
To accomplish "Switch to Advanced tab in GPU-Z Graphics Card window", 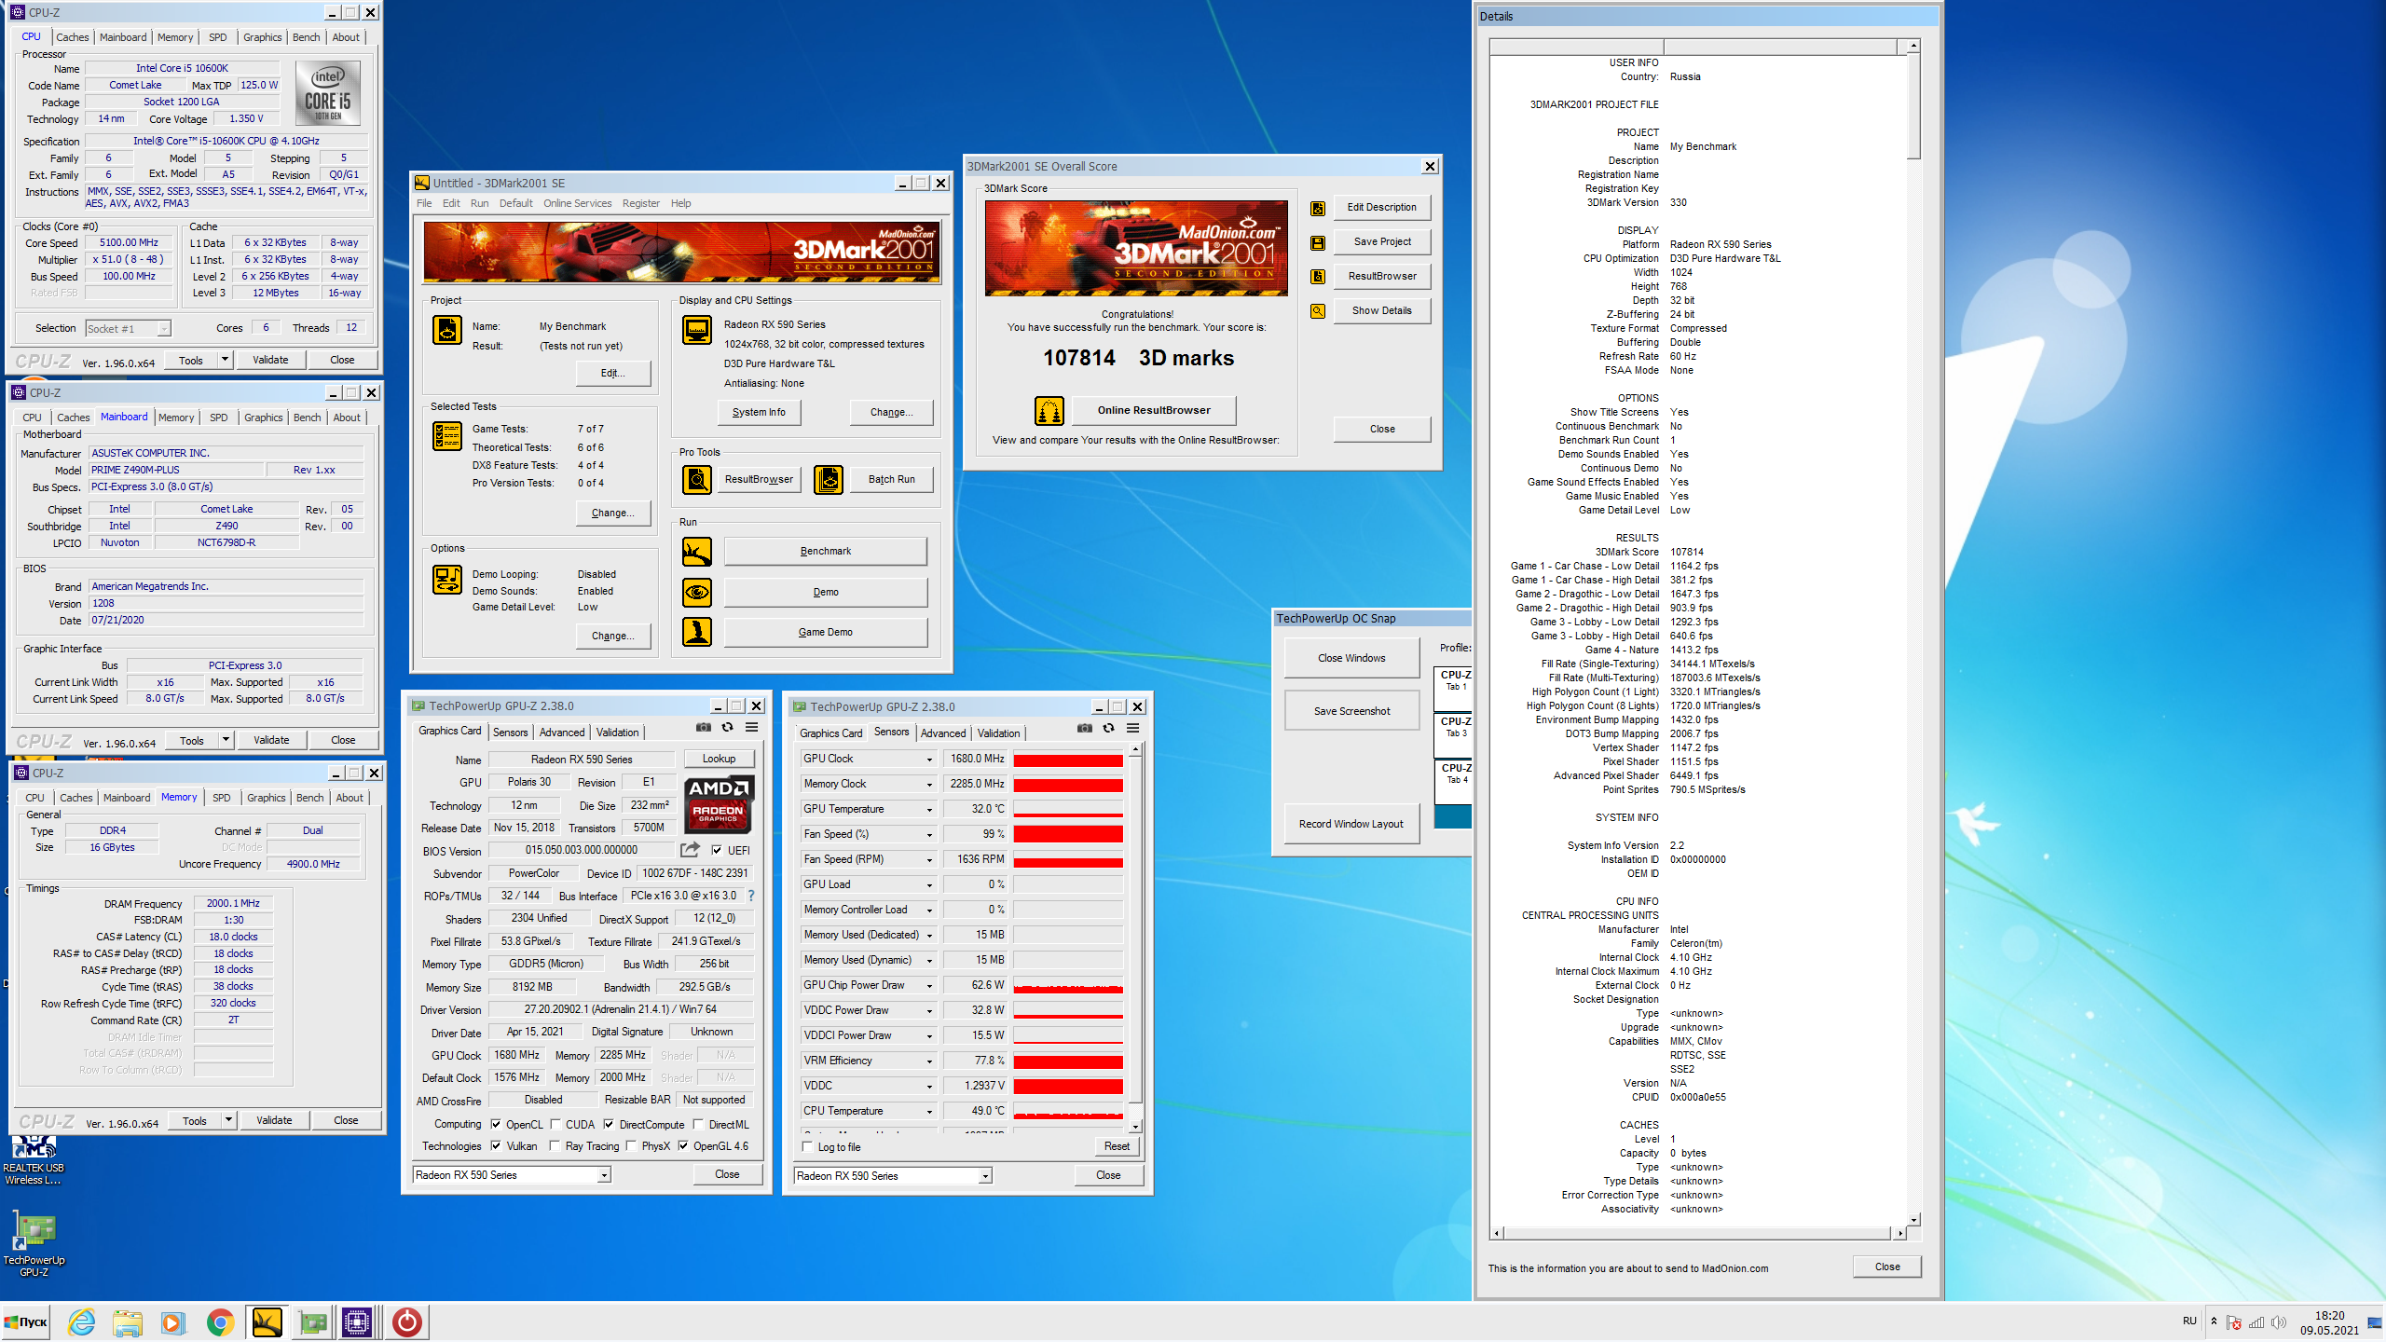I will click(x=562, y=733).
